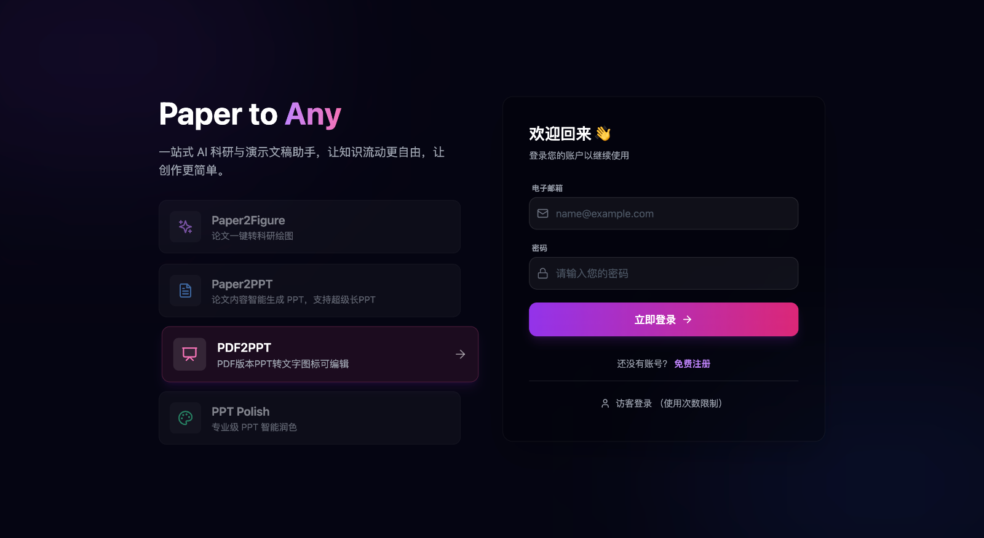
Task: Click the arrow inside the 立即登录 button
Action: [x=687, y=319]
